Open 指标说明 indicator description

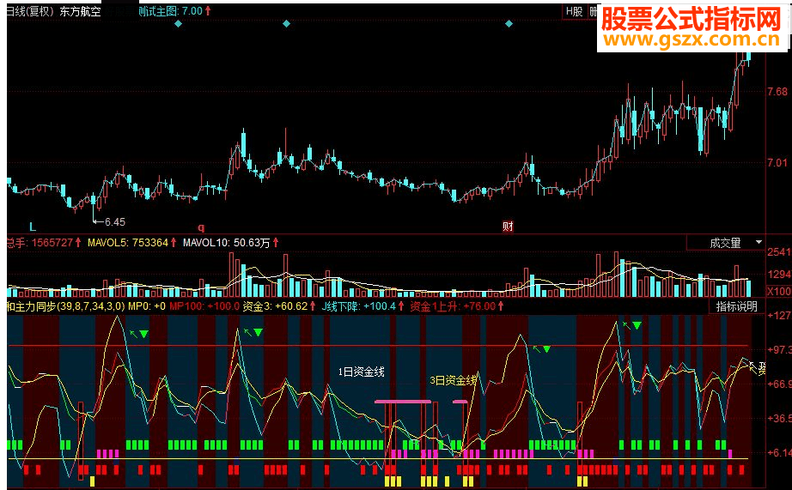click(736, 306)
